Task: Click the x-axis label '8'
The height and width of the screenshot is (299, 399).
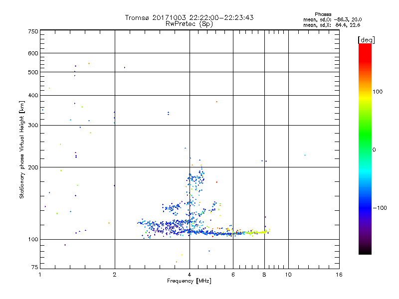Action: 264,275
